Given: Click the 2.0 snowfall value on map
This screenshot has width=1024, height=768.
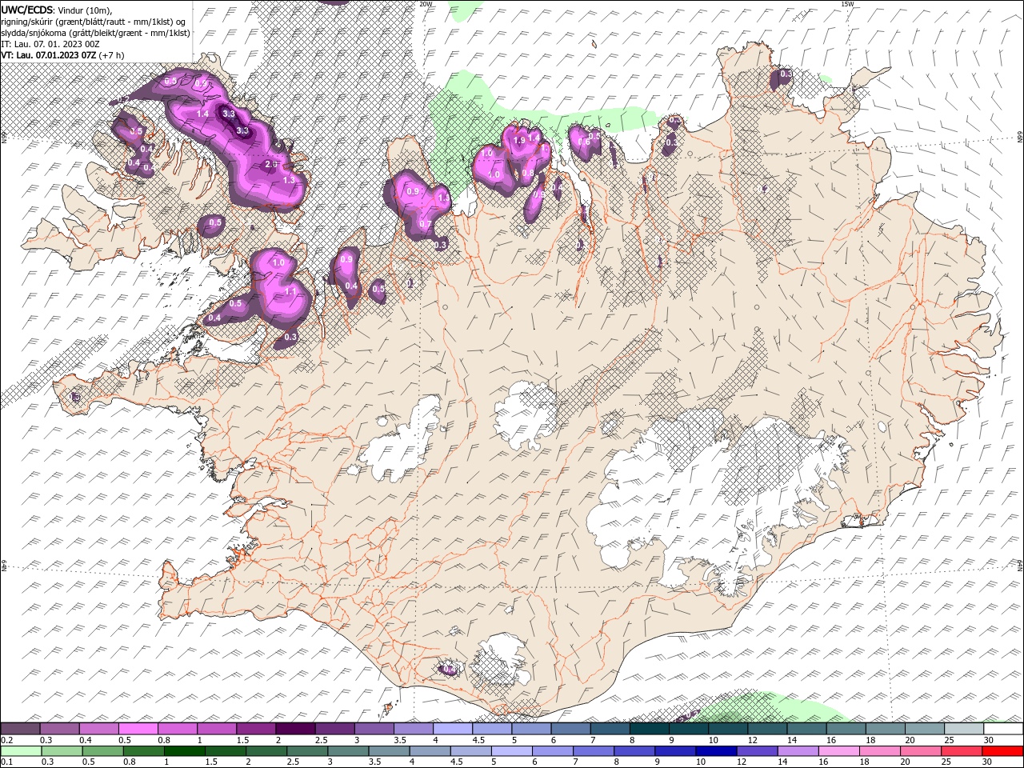Looking at the screenshot, I should pos(271,164).
